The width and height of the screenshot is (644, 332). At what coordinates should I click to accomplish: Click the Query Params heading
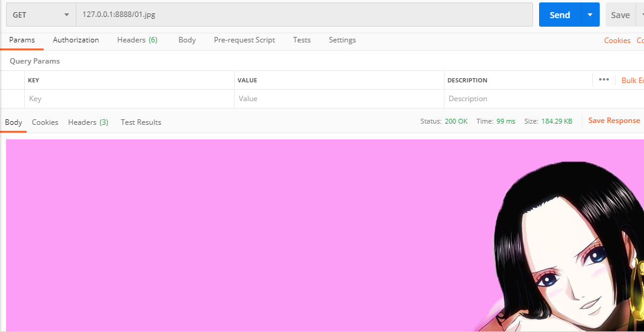[35, 61]
